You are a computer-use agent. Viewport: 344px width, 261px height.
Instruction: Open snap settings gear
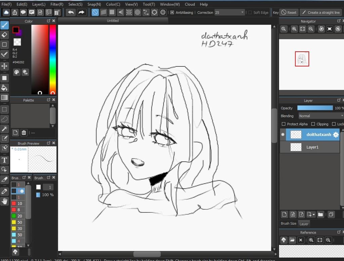tap(163, 12)
